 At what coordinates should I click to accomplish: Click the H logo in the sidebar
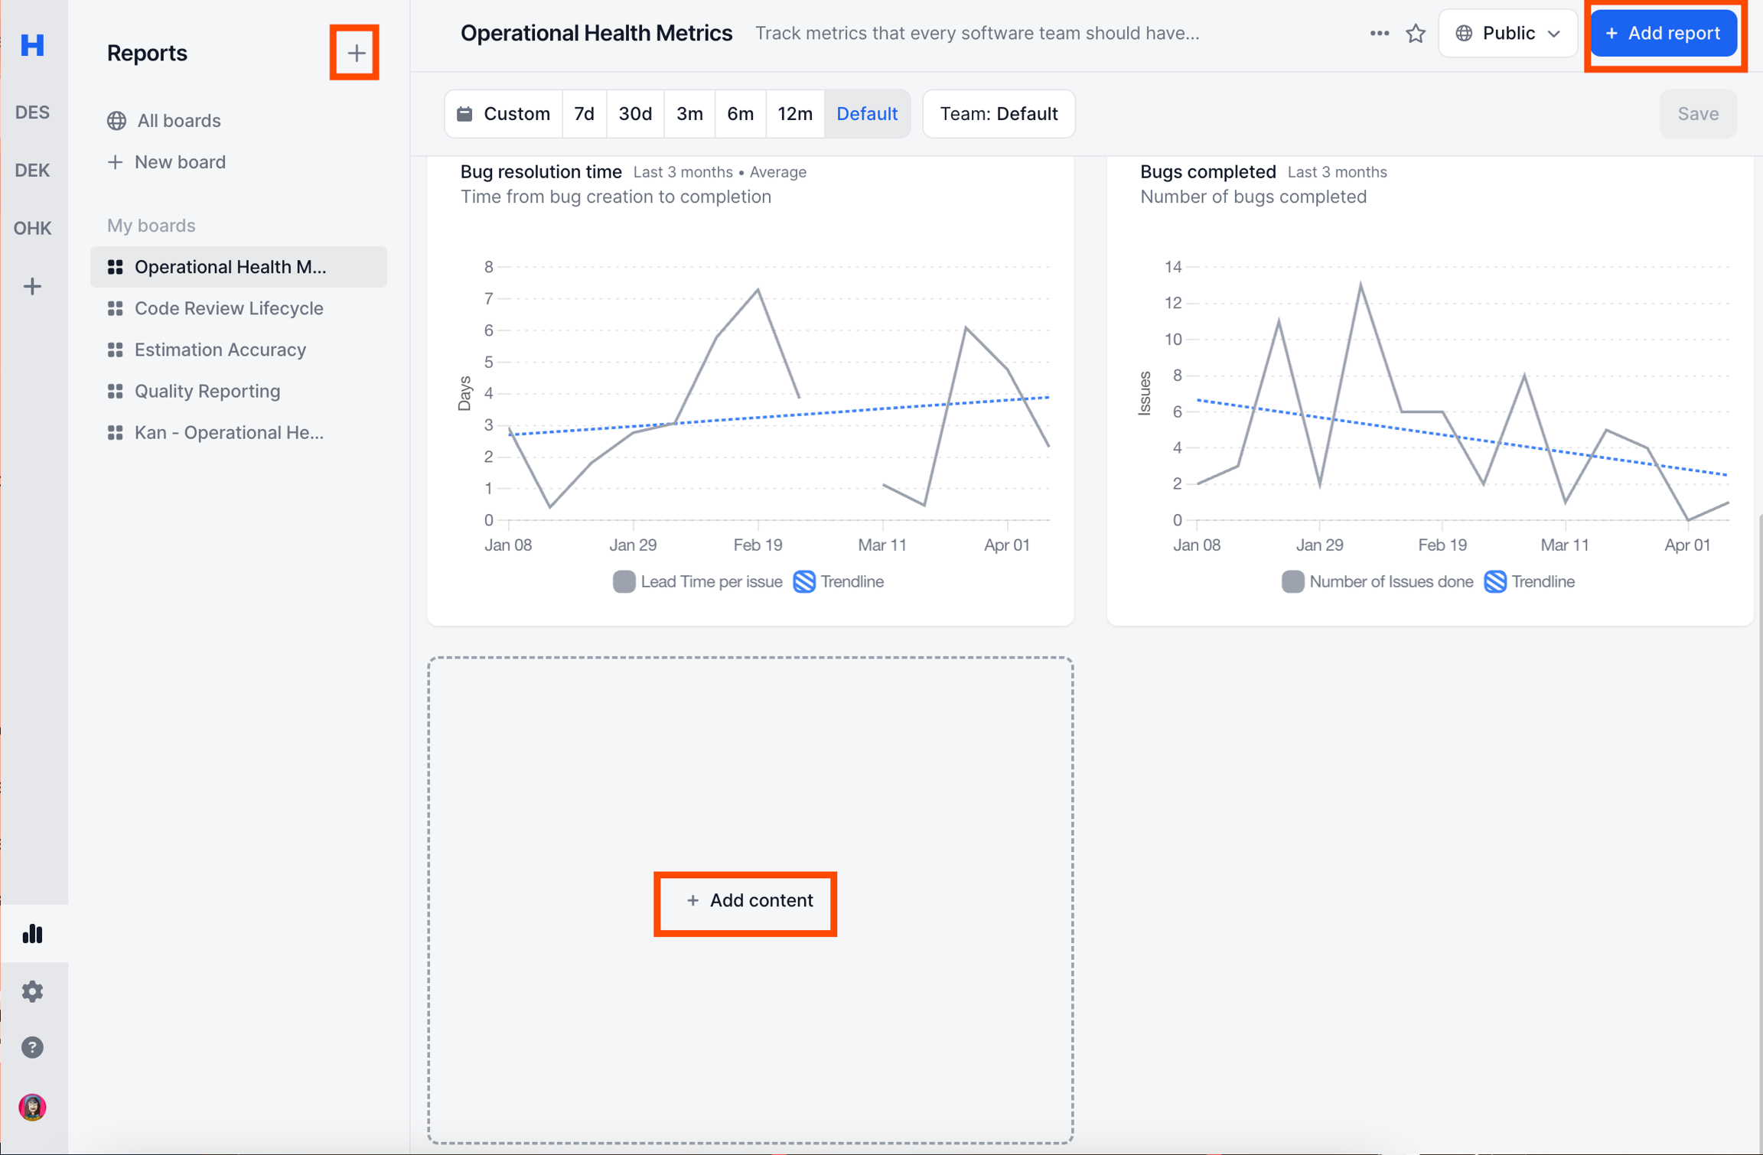32,45
